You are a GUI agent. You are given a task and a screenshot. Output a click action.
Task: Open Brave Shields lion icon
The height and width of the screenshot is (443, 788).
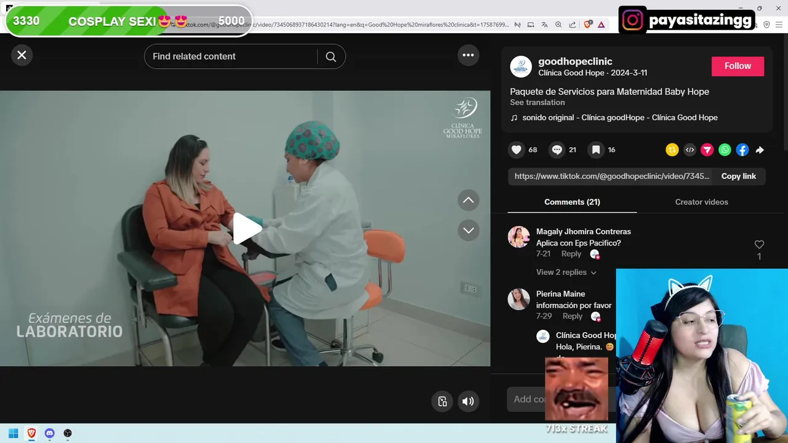(x=587, y=25)
